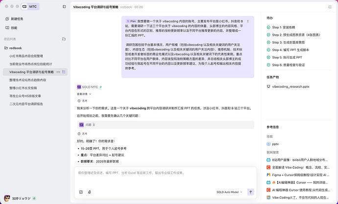Open the vibecoding_research.pptx file
Image resolution: width=338 pixels, height=204 pixels.
click(290, 87)
